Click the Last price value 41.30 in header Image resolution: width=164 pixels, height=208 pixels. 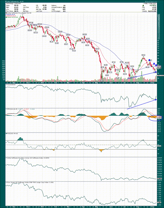click(154, 9)
